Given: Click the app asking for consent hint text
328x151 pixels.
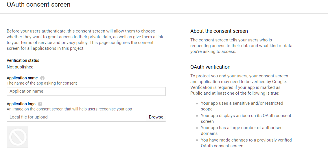Looking at the screenshot, I should click(x=42, y=83).
